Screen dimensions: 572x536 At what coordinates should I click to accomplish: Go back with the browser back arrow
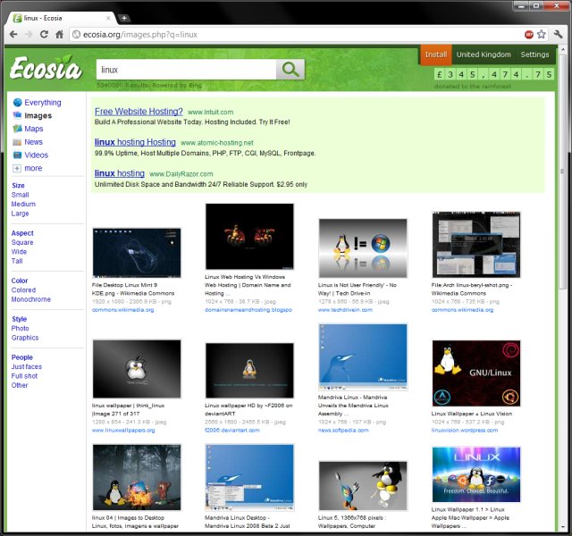point(13,34)
